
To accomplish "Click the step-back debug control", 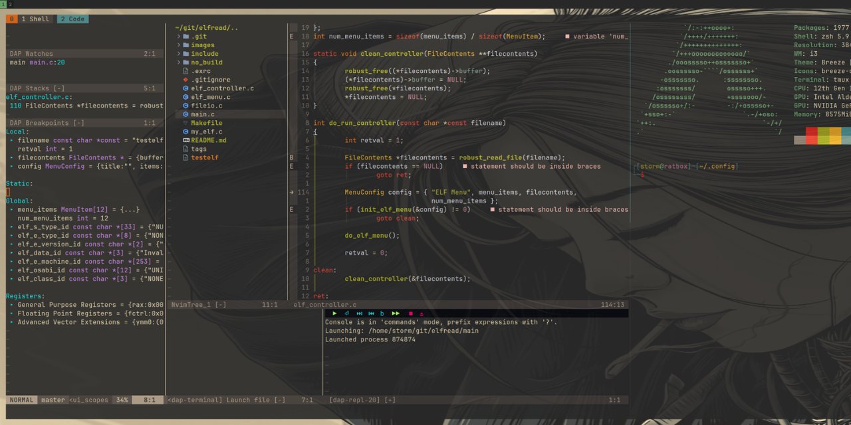I will coord(371,313).
